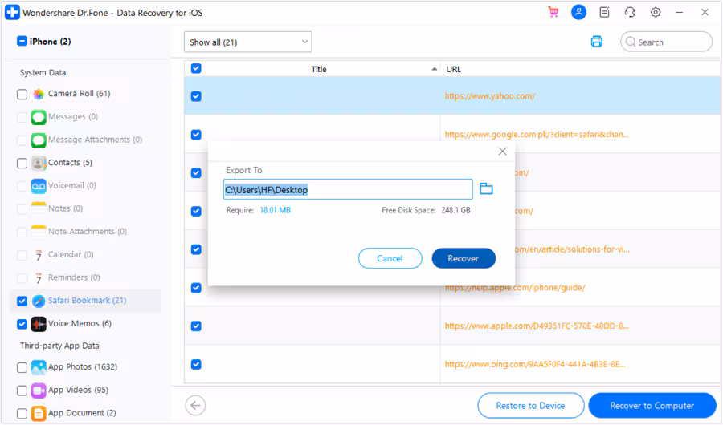Click Restore to Device button
Viewport: 723px width, 425px height.
click(531, 406)
